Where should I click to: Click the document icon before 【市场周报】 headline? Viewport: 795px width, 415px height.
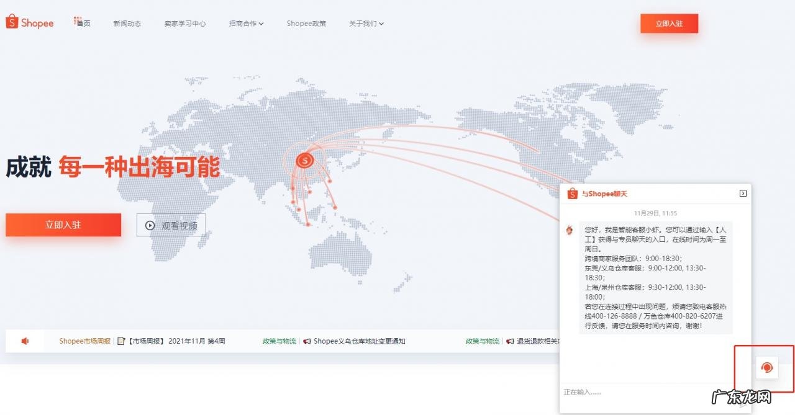coord(122,341)
